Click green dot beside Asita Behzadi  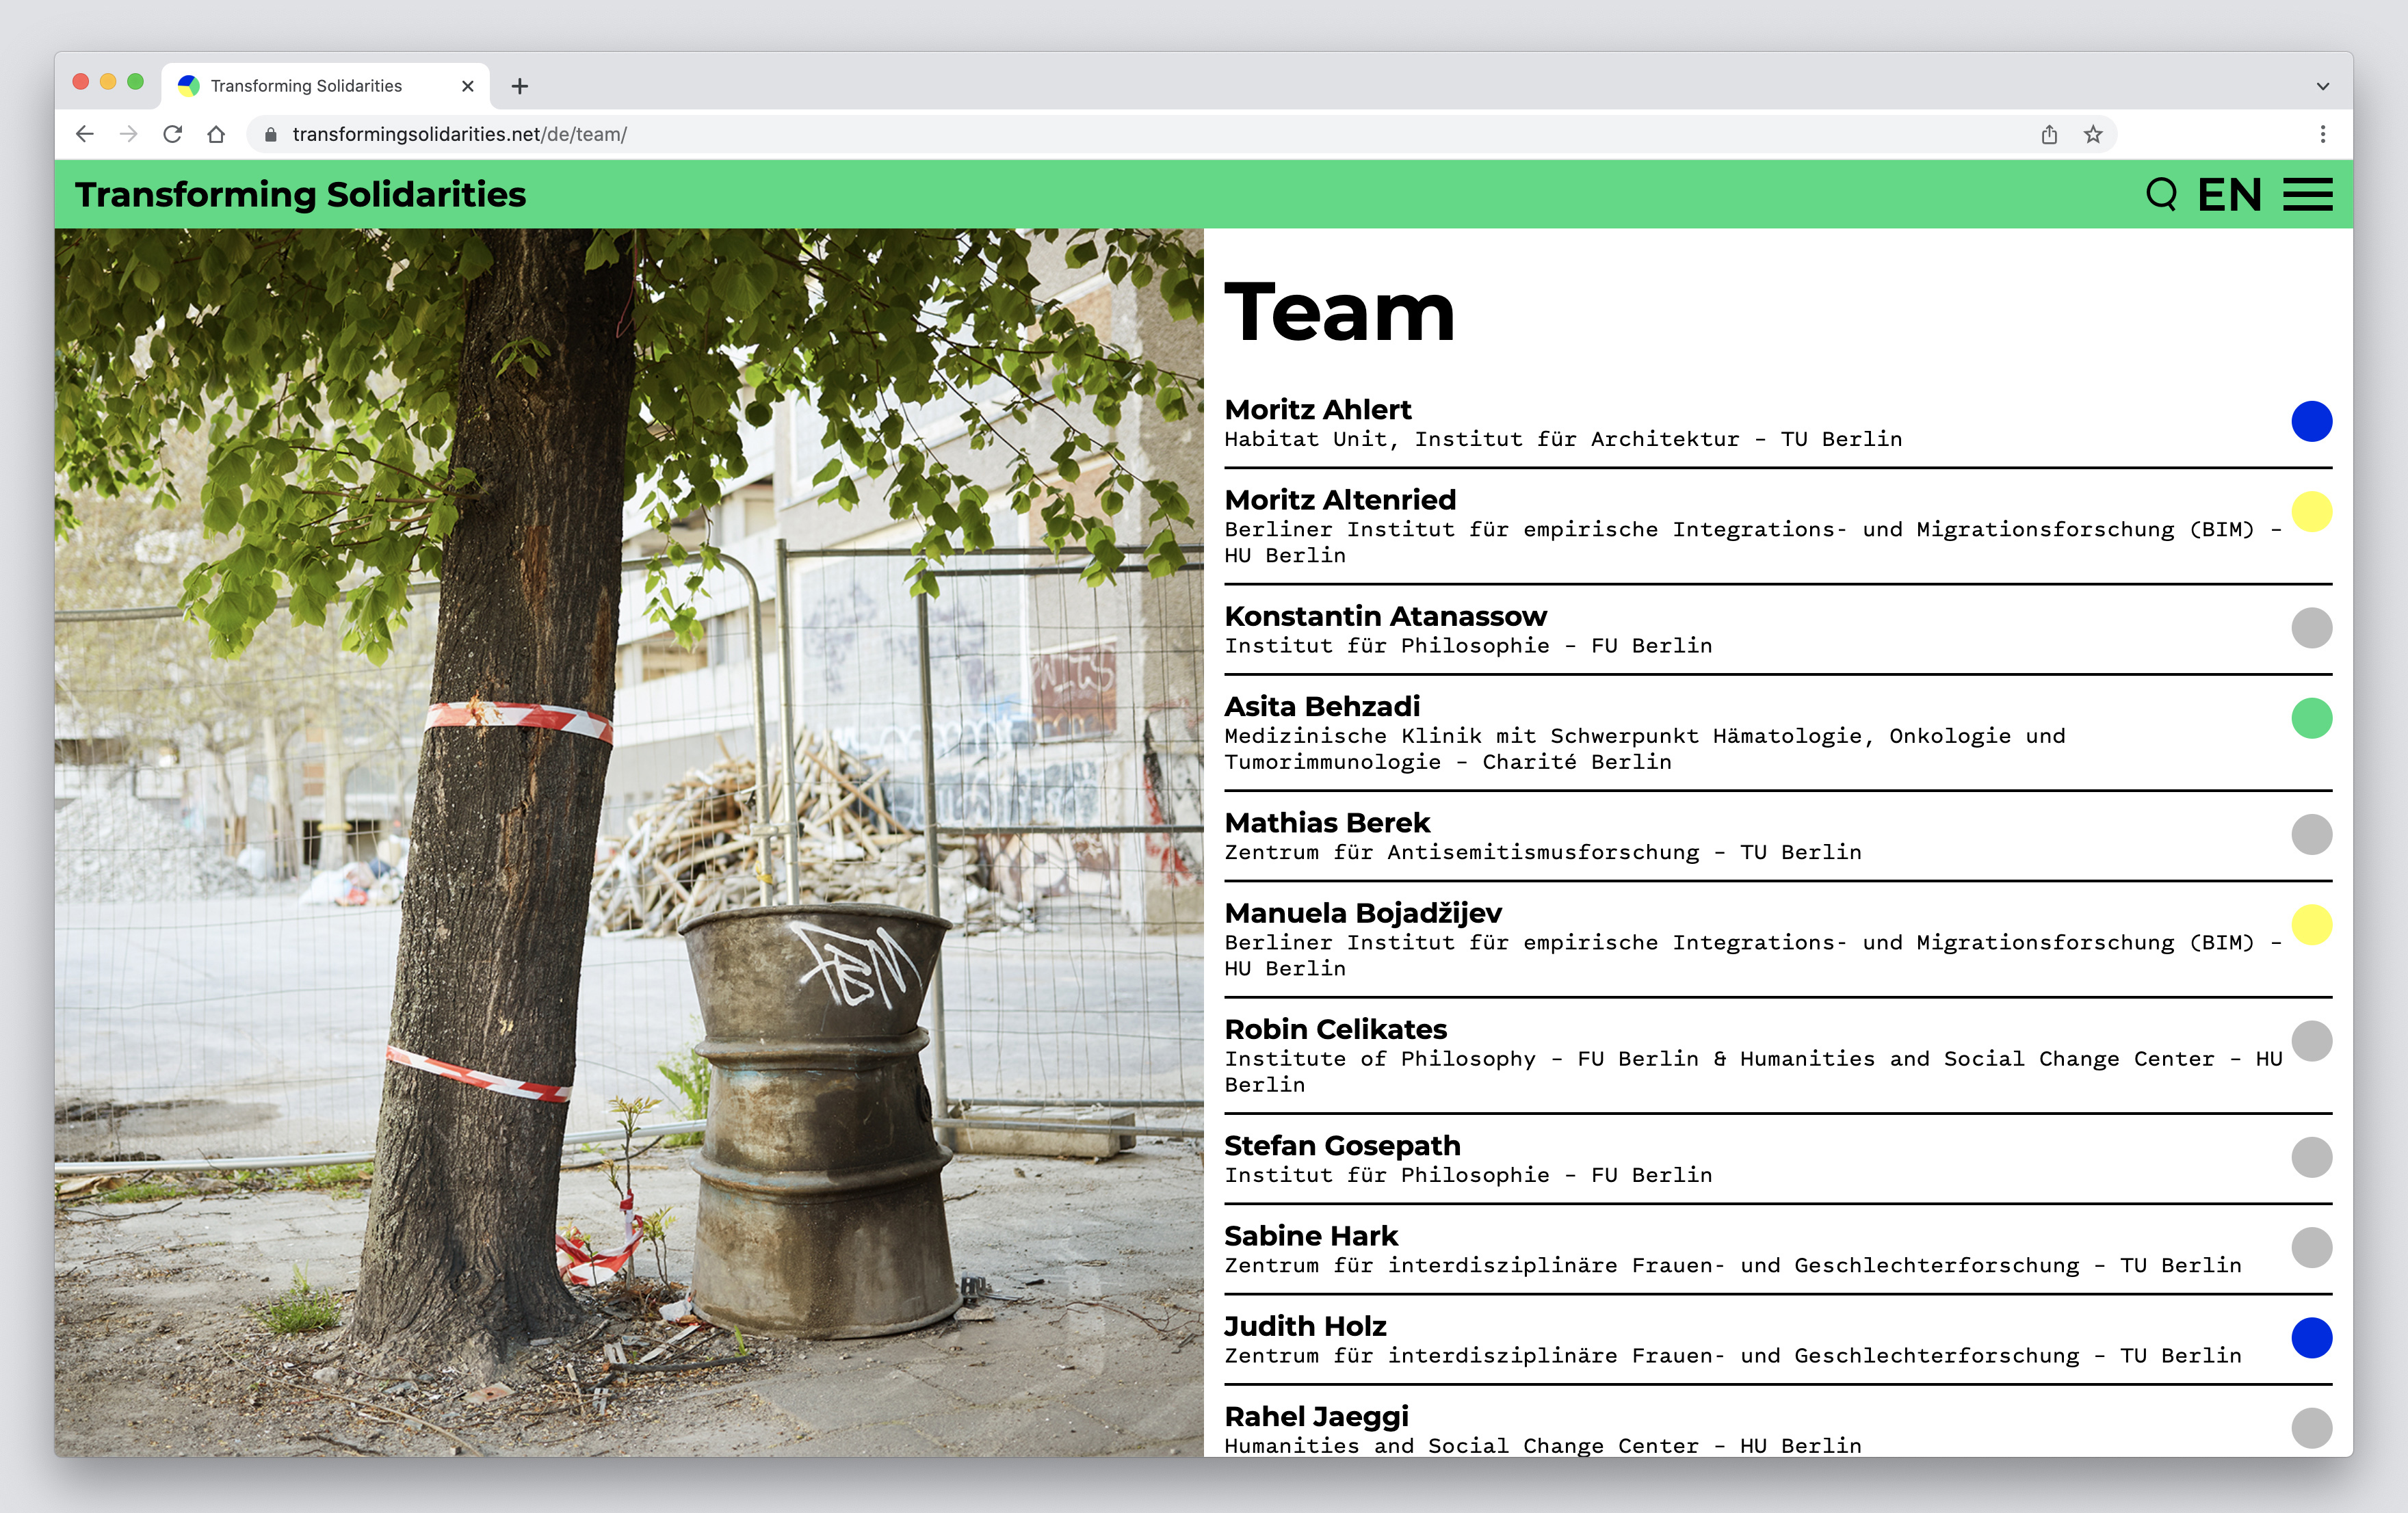coord(2311,718)
